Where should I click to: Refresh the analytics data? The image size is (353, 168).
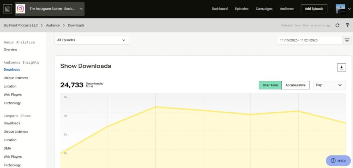[x=337, y=25]
